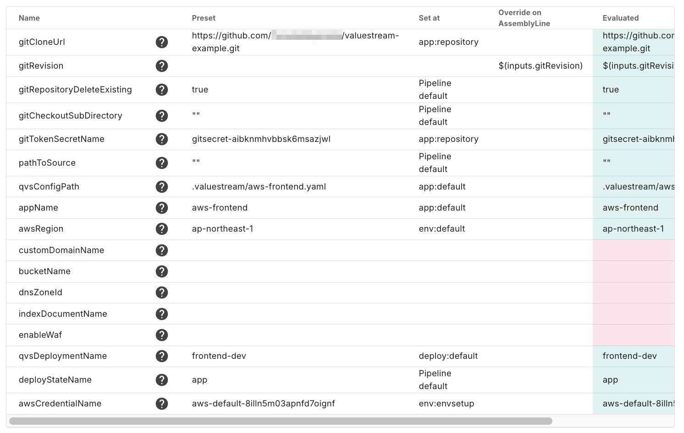
Task: Click the Set at column header
Action: (429, 18)
